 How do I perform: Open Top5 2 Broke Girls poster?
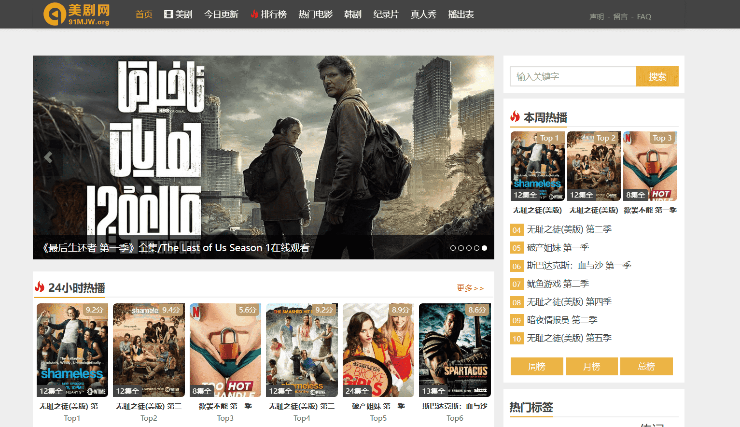378,350
